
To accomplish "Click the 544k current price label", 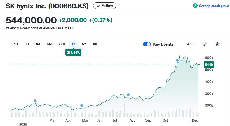I will click(209, 65).
